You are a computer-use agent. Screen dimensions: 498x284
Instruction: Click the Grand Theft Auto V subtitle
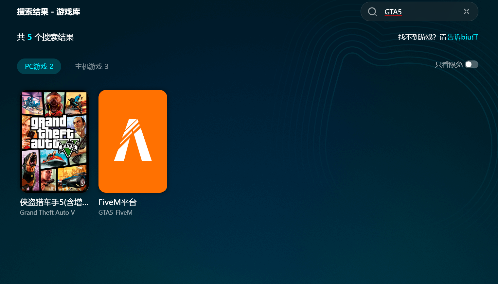pos(47,212)
